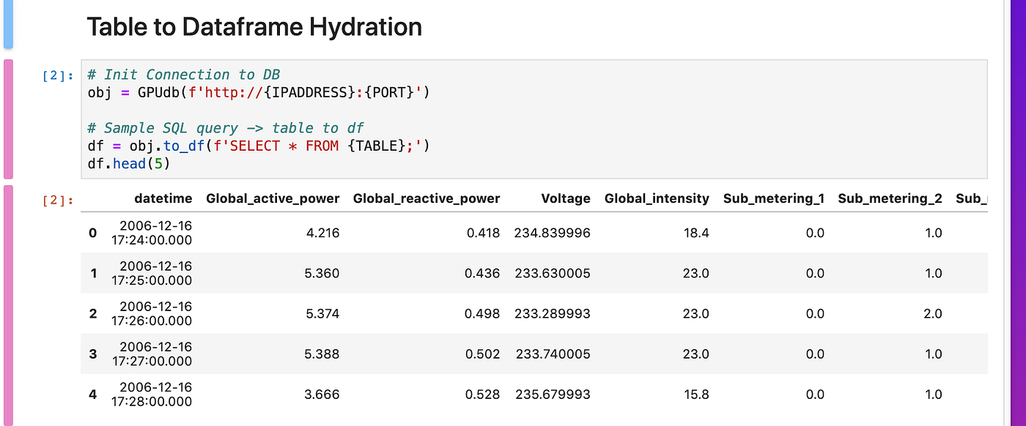The height and width of the screenshot is (426, 1026).
Task: Click the Voltage value 233.630005
Action: click(553, 273)
